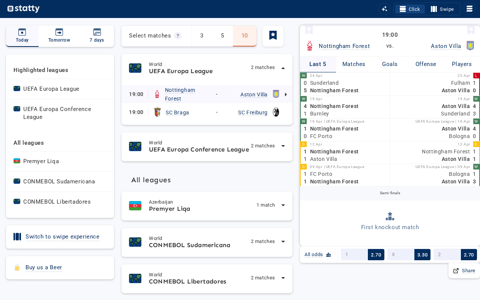Open the sparkle AI icon button

[384, 9]
